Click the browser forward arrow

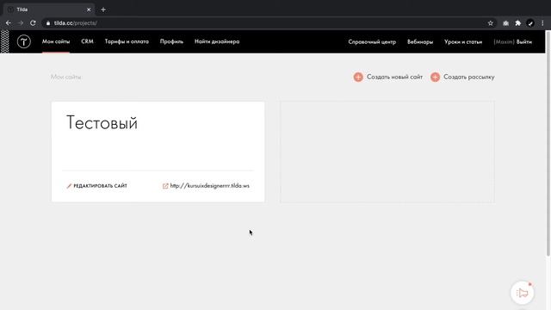(21, 23)
